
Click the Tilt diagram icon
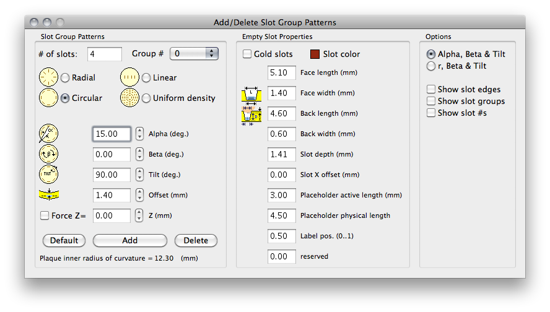tap(48, 174)
